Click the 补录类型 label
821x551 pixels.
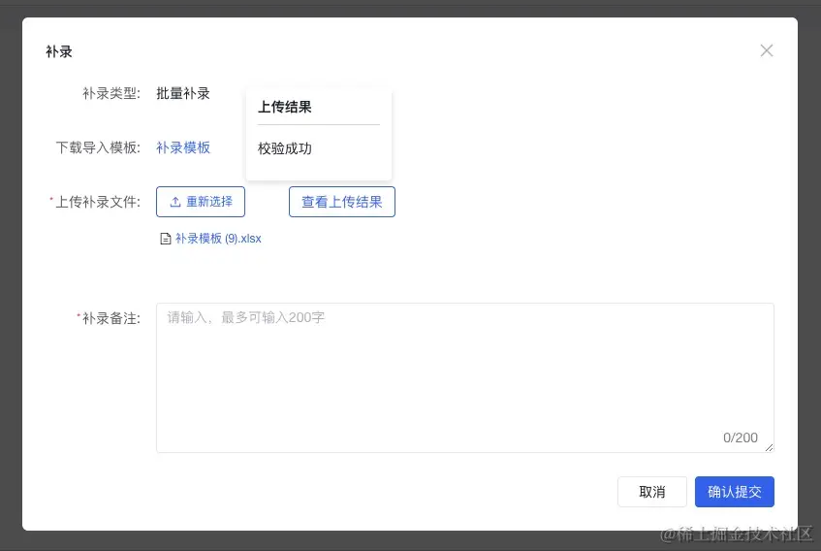(111, 94)
